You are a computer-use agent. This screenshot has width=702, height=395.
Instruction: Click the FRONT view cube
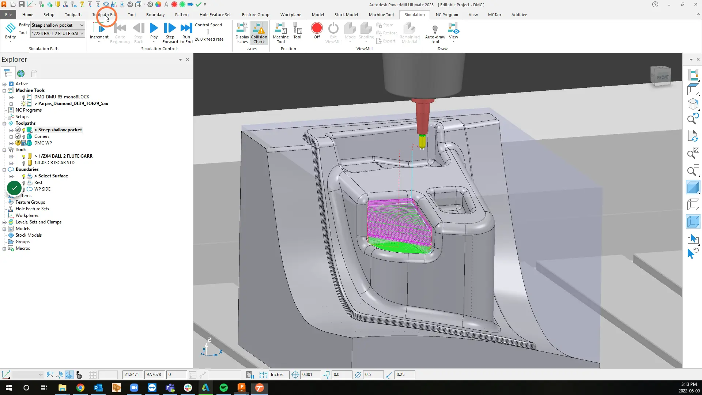coord(661,76)
